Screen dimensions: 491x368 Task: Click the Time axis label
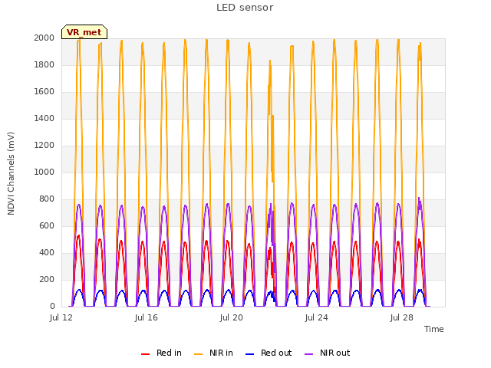434,329
